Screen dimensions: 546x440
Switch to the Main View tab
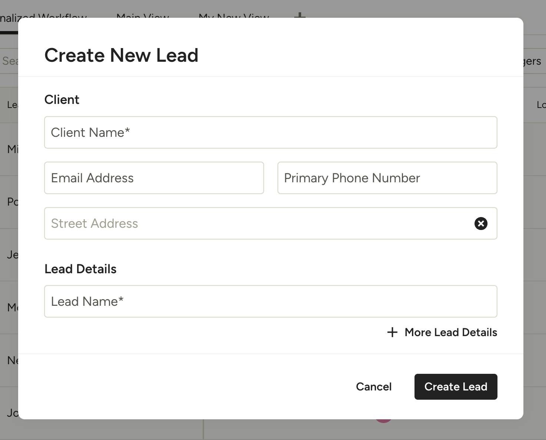(x=143, y=16)
